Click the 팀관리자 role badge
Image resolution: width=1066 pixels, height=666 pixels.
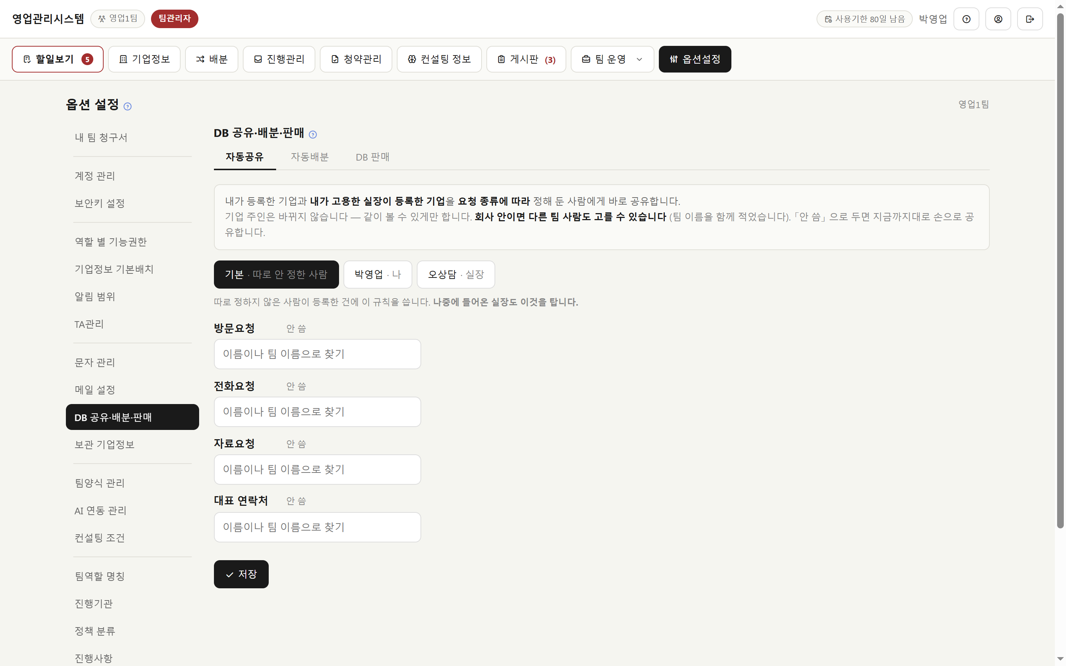(x=174, y=18)
